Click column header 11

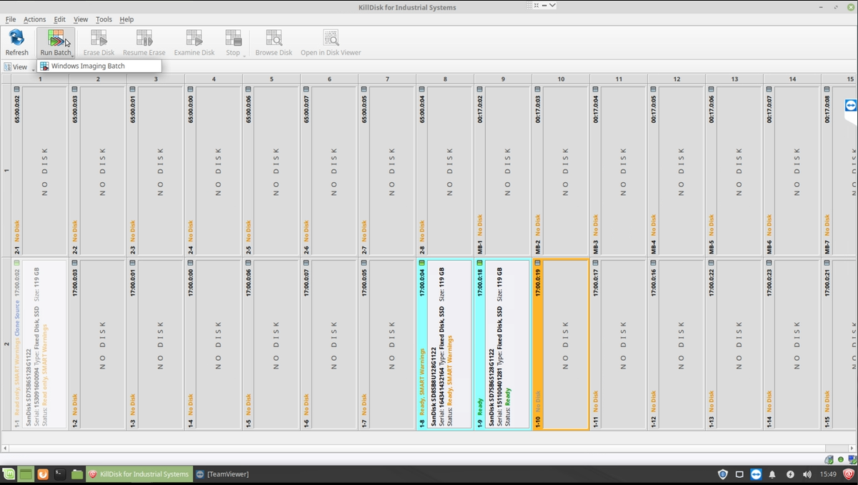pos(619,79)
